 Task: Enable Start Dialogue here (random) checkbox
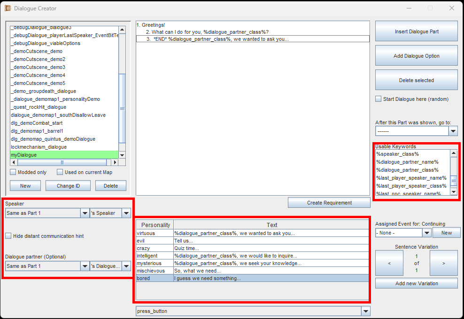click(379, 99)
